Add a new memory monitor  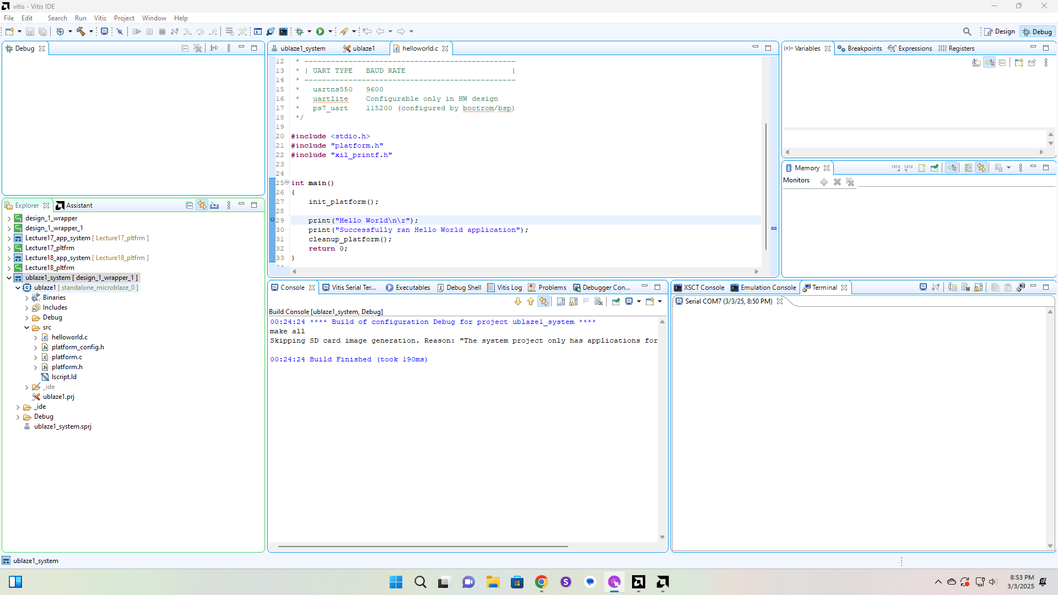point(824,182)
